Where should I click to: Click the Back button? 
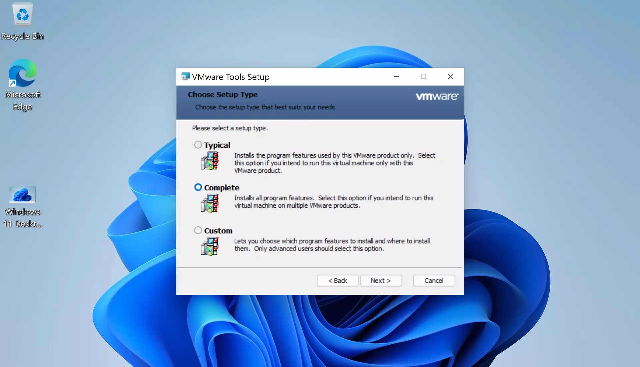[x=337, y=280]
